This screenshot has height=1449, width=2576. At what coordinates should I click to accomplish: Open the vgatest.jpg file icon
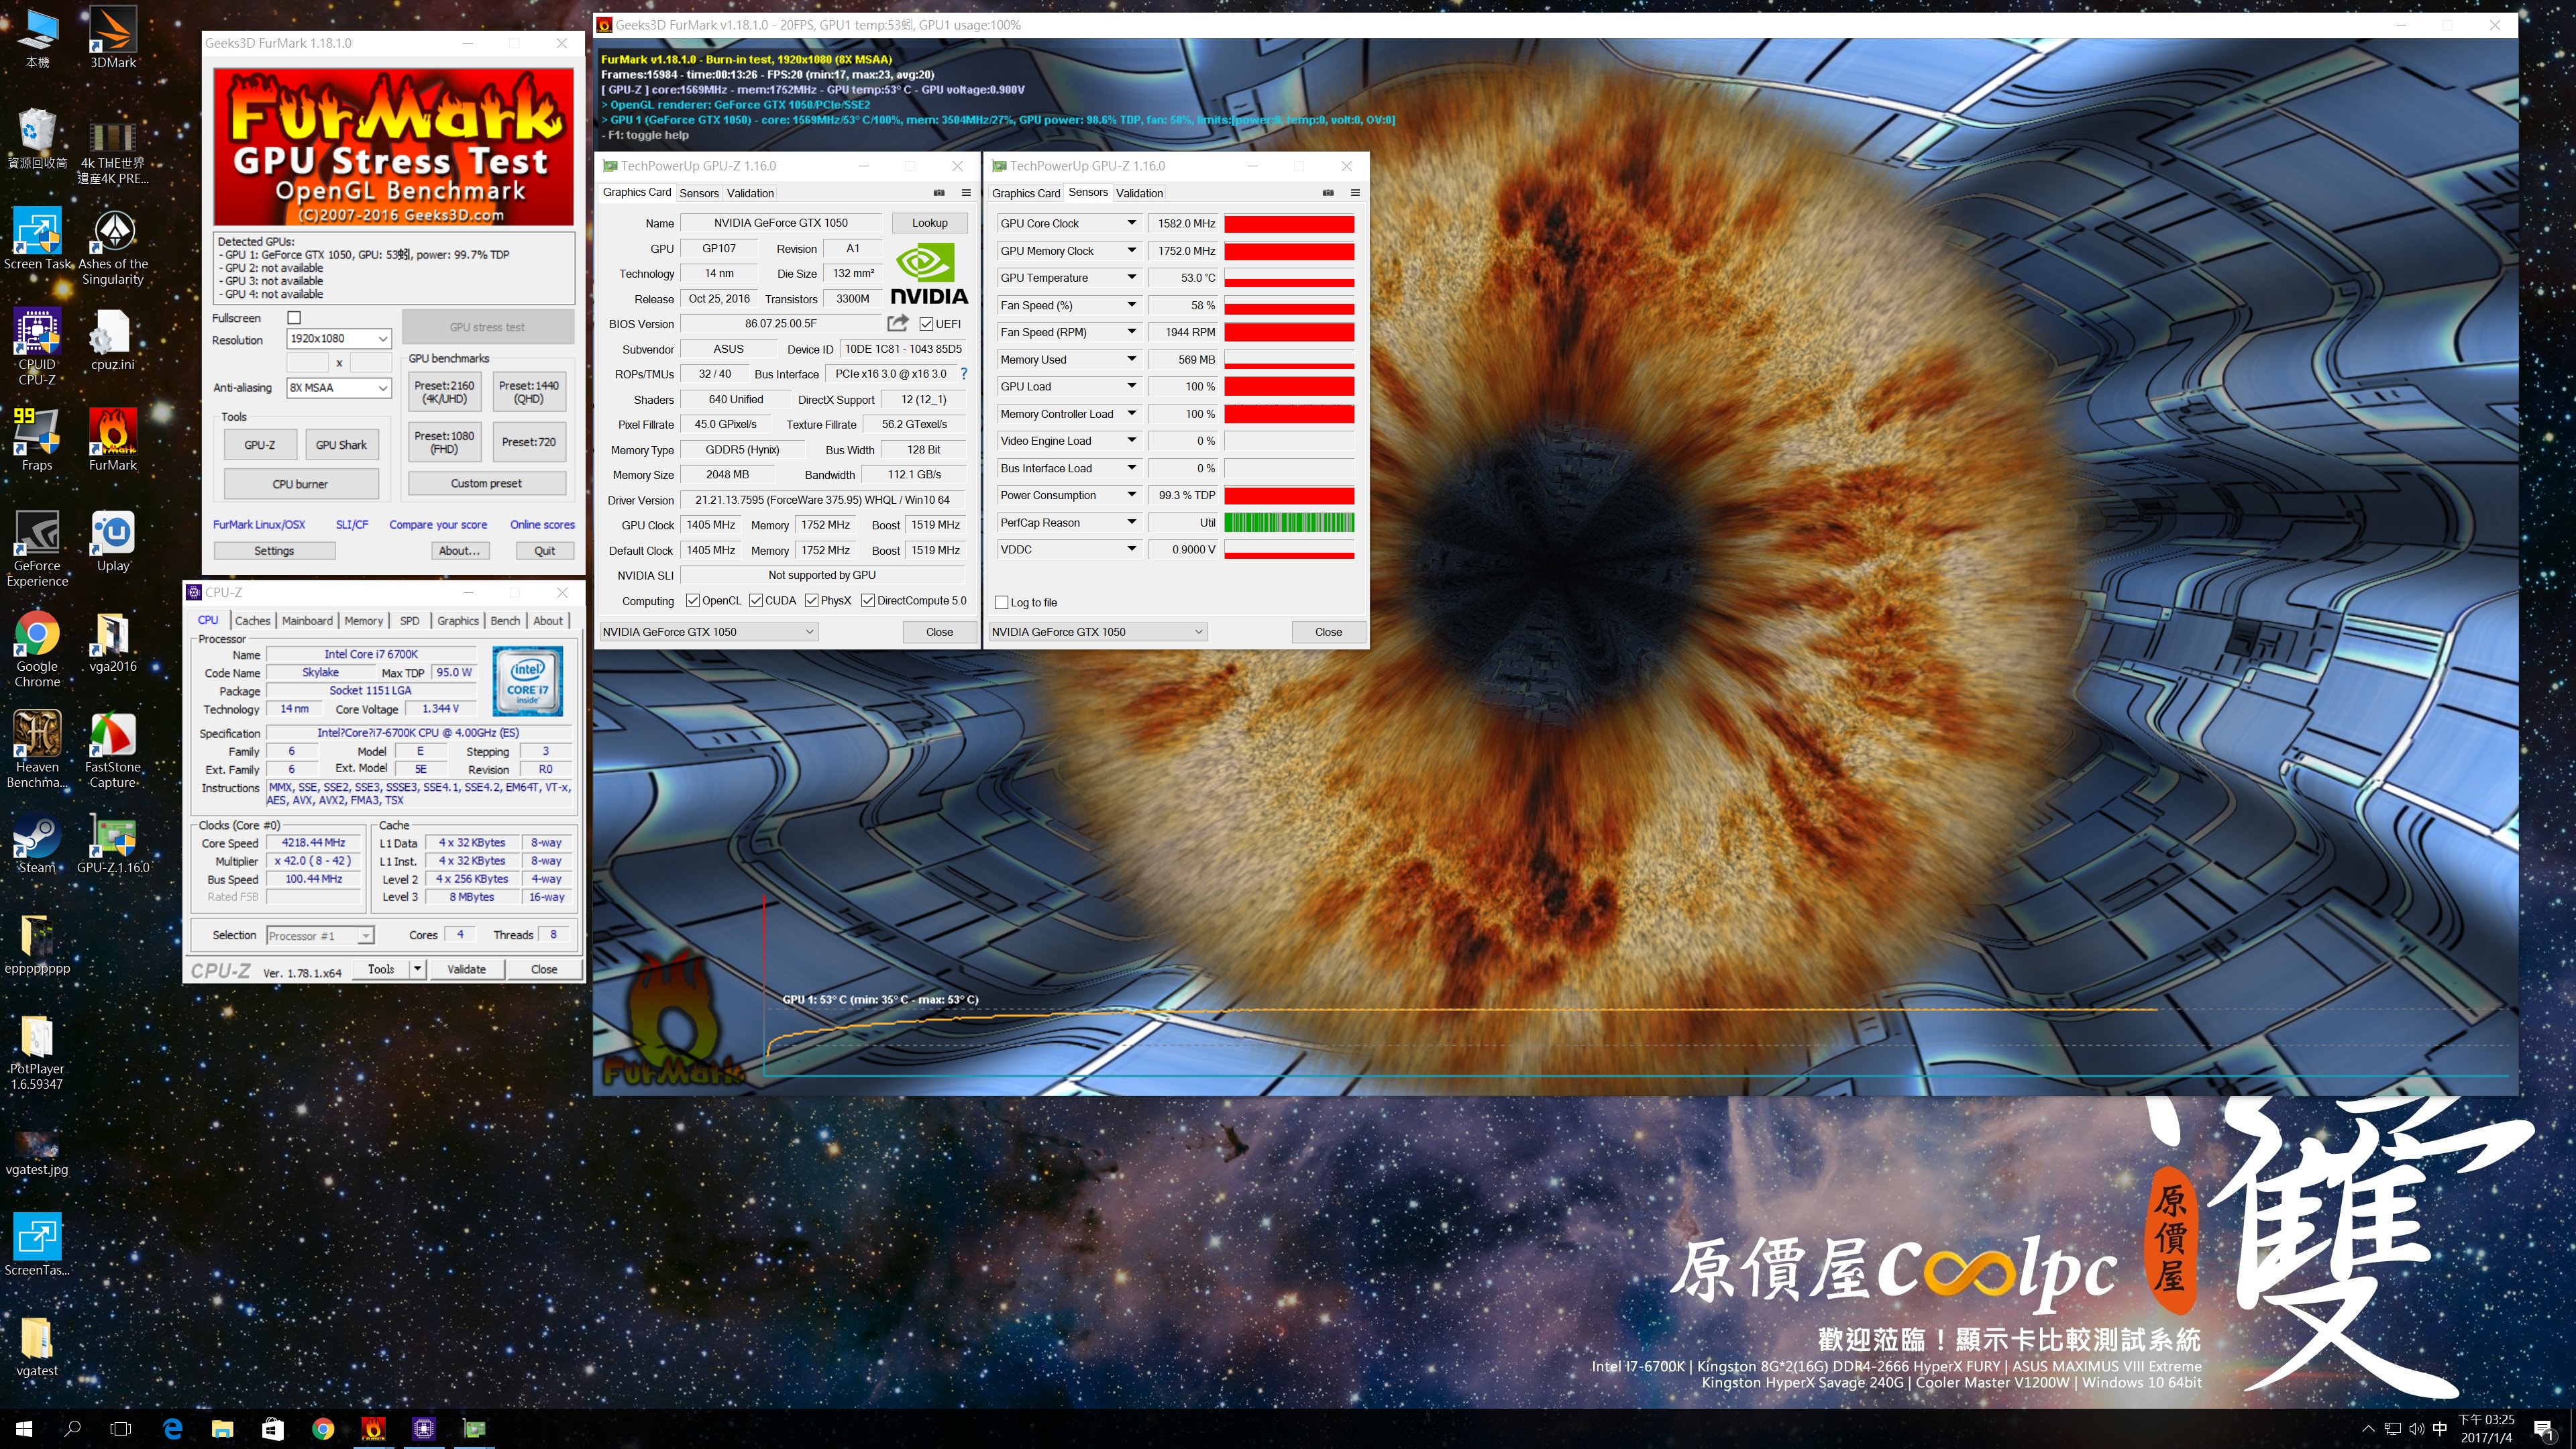[x=37, y=1152]
